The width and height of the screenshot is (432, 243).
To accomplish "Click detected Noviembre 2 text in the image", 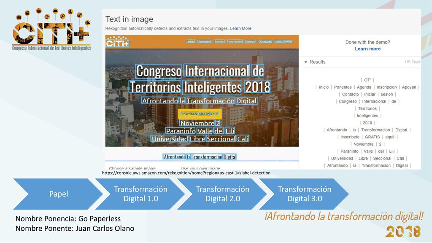I will [x=200, y=123].
